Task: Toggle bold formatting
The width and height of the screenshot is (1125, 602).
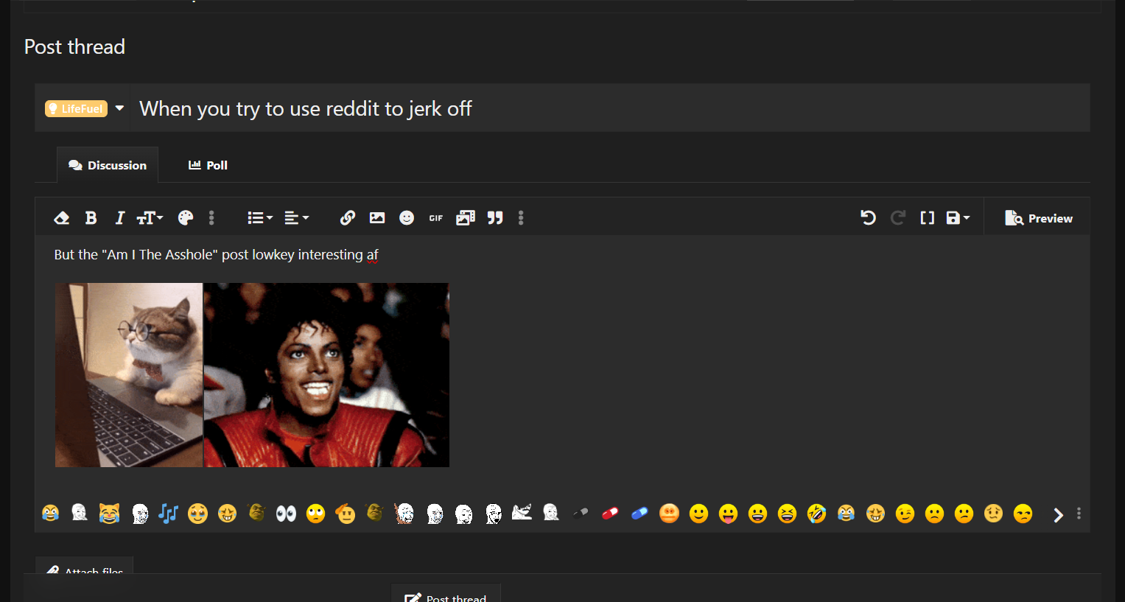Action: (x=91, y=218)
